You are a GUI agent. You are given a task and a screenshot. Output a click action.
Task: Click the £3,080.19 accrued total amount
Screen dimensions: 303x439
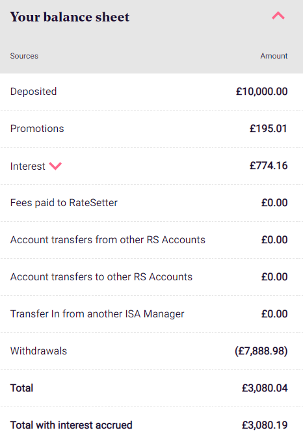[x=265, y=425]
